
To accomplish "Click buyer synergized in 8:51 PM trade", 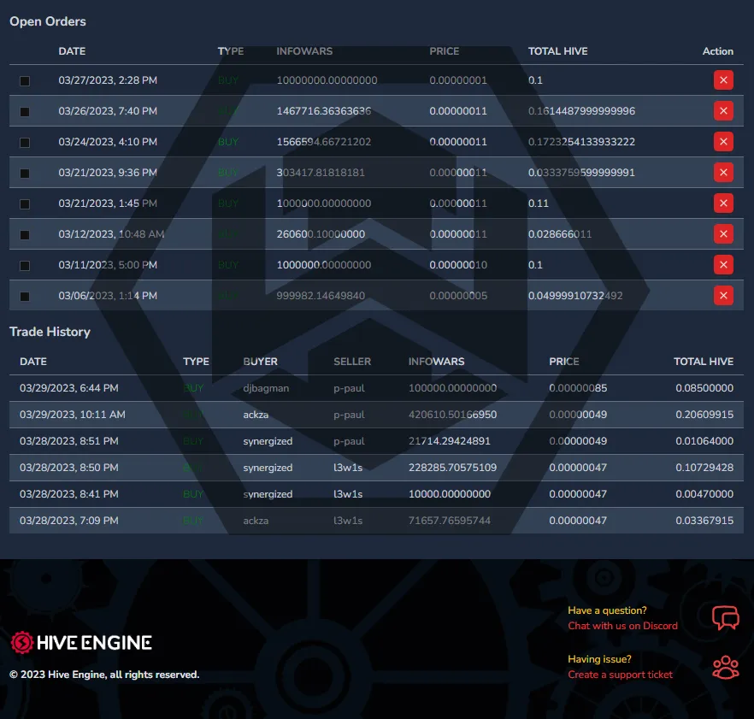I will tap(268, 441).
